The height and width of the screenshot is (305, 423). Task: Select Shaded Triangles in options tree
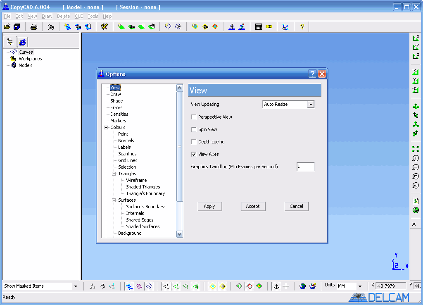(x=143, y=187)
